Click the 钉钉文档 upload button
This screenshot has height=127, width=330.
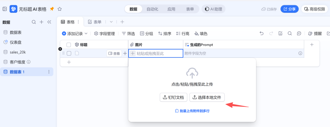pyautogui.click(x=174, y=97)
